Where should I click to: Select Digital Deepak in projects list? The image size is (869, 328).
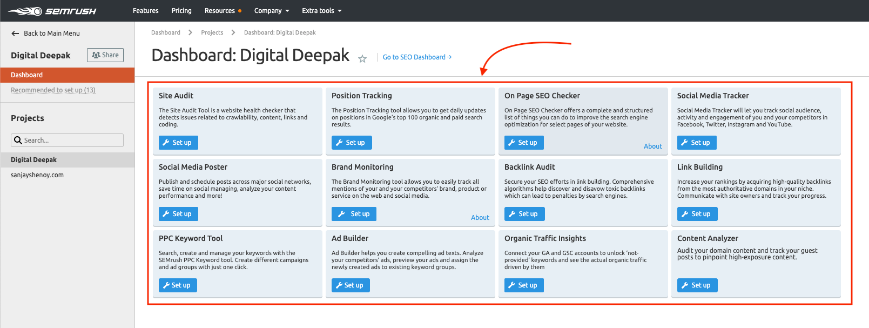tap(68, 160)
